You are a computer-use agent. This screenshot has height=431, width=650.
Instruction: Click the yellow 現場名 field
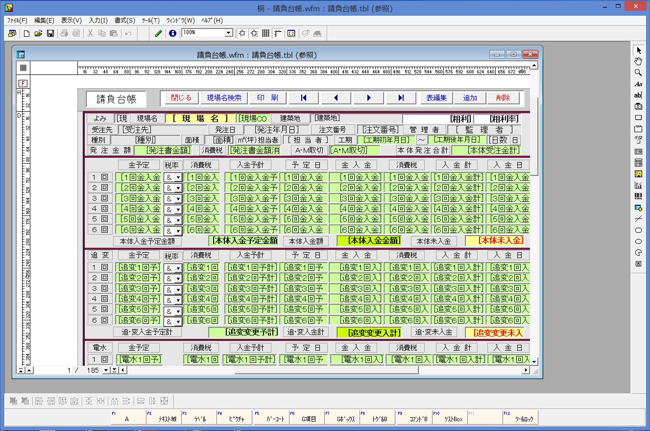click(x=200, y=119)
